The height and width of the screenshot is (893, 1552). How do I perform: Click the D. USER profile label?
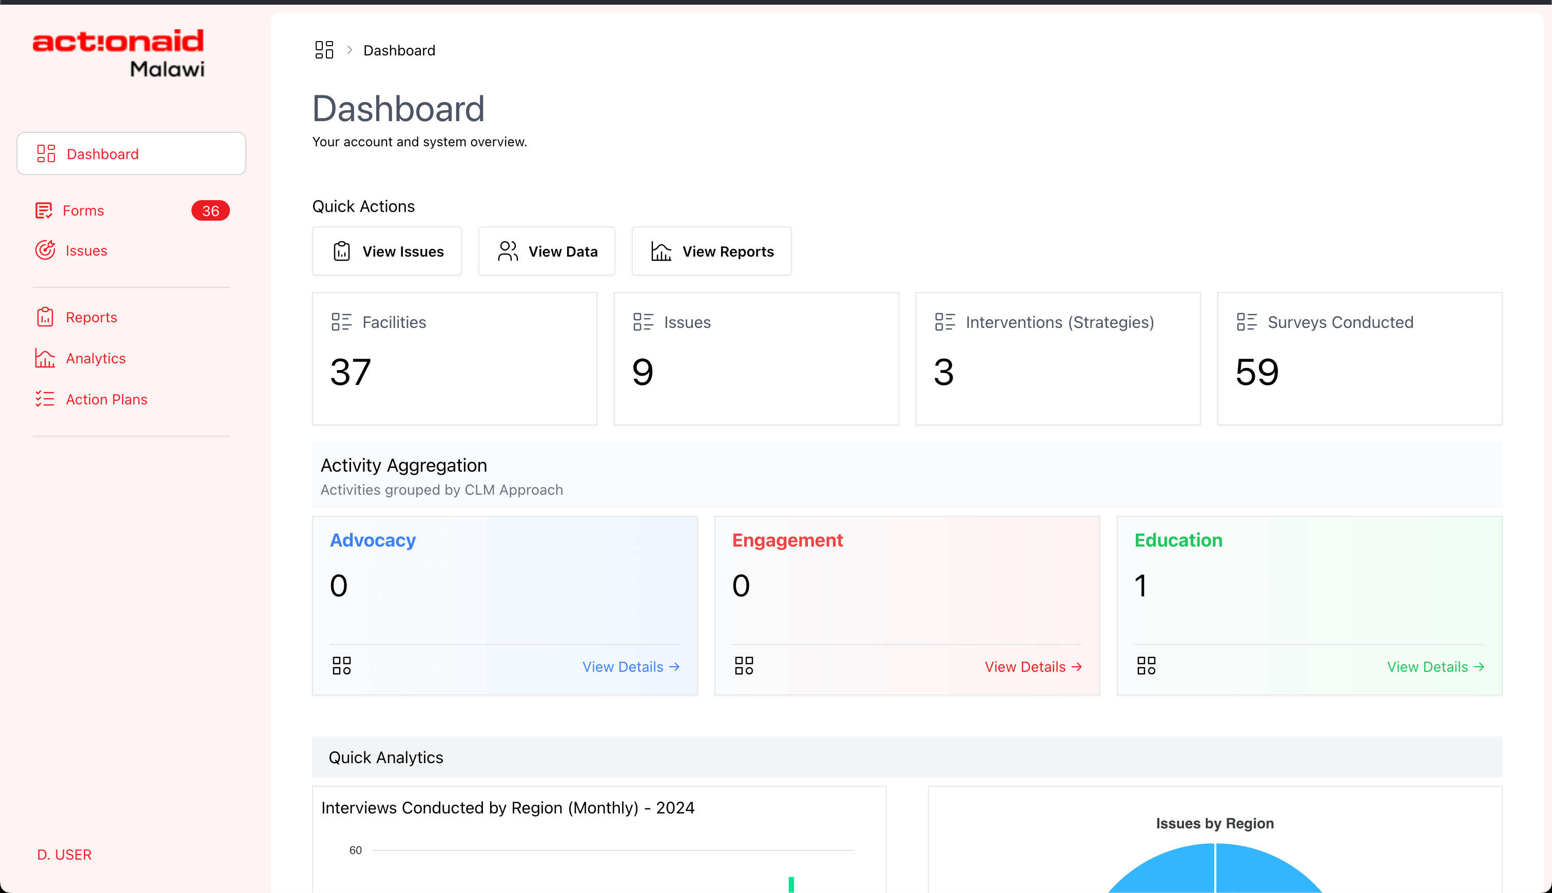[64, 855]
